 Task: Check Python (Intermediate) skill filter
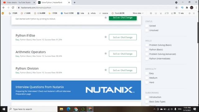point(147,58)
